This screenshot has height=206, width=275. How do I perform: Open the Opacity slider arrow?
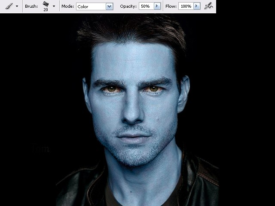(157, 6)
